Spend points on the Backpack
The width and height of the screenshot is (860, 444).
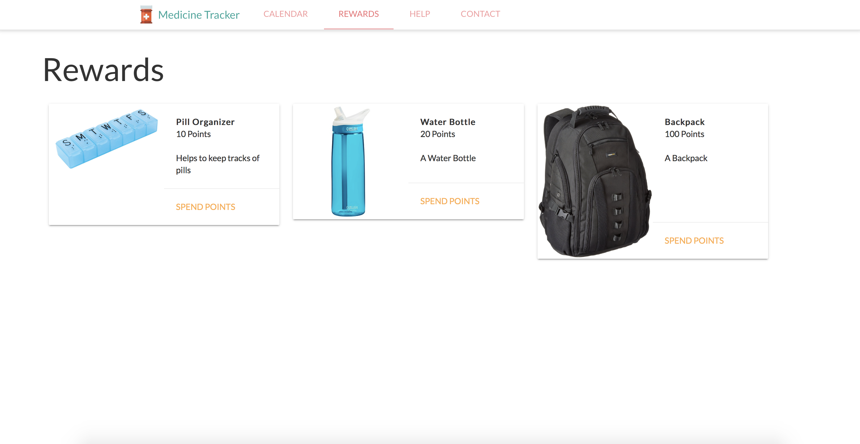click(x=694, y=241)
